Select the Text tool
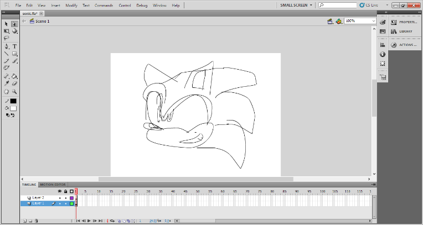 click(x=14, y=46)
